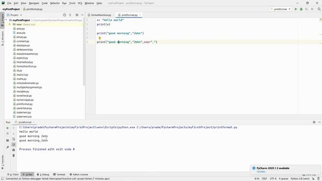
Task: Toggle scroll to end in console
Action: (x=14, y=144)
